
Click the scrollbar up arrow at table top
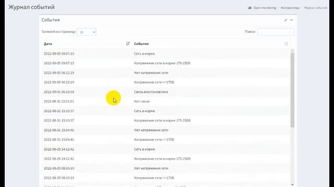point(292,50)
